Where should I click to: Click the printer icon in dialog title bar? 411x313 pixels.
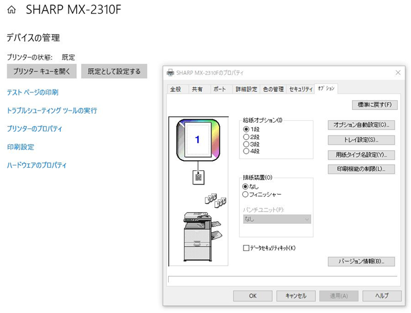tap(170, 72)
